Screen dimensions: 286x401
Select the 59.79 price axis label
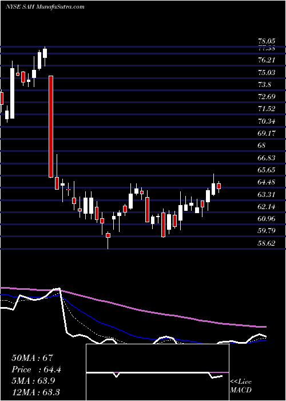pos(267,231)
